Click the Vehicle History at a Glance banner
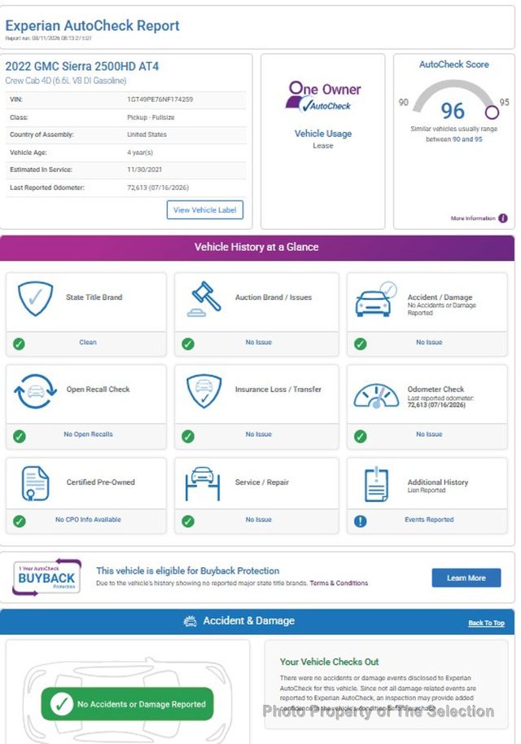Screen dimensions: 521x744 pyautogui.click(x=256, y=247)
